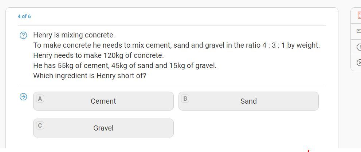The image size is (361, 152).
Task: Click the '4 of 6' progress indicator
Action: 24,16
